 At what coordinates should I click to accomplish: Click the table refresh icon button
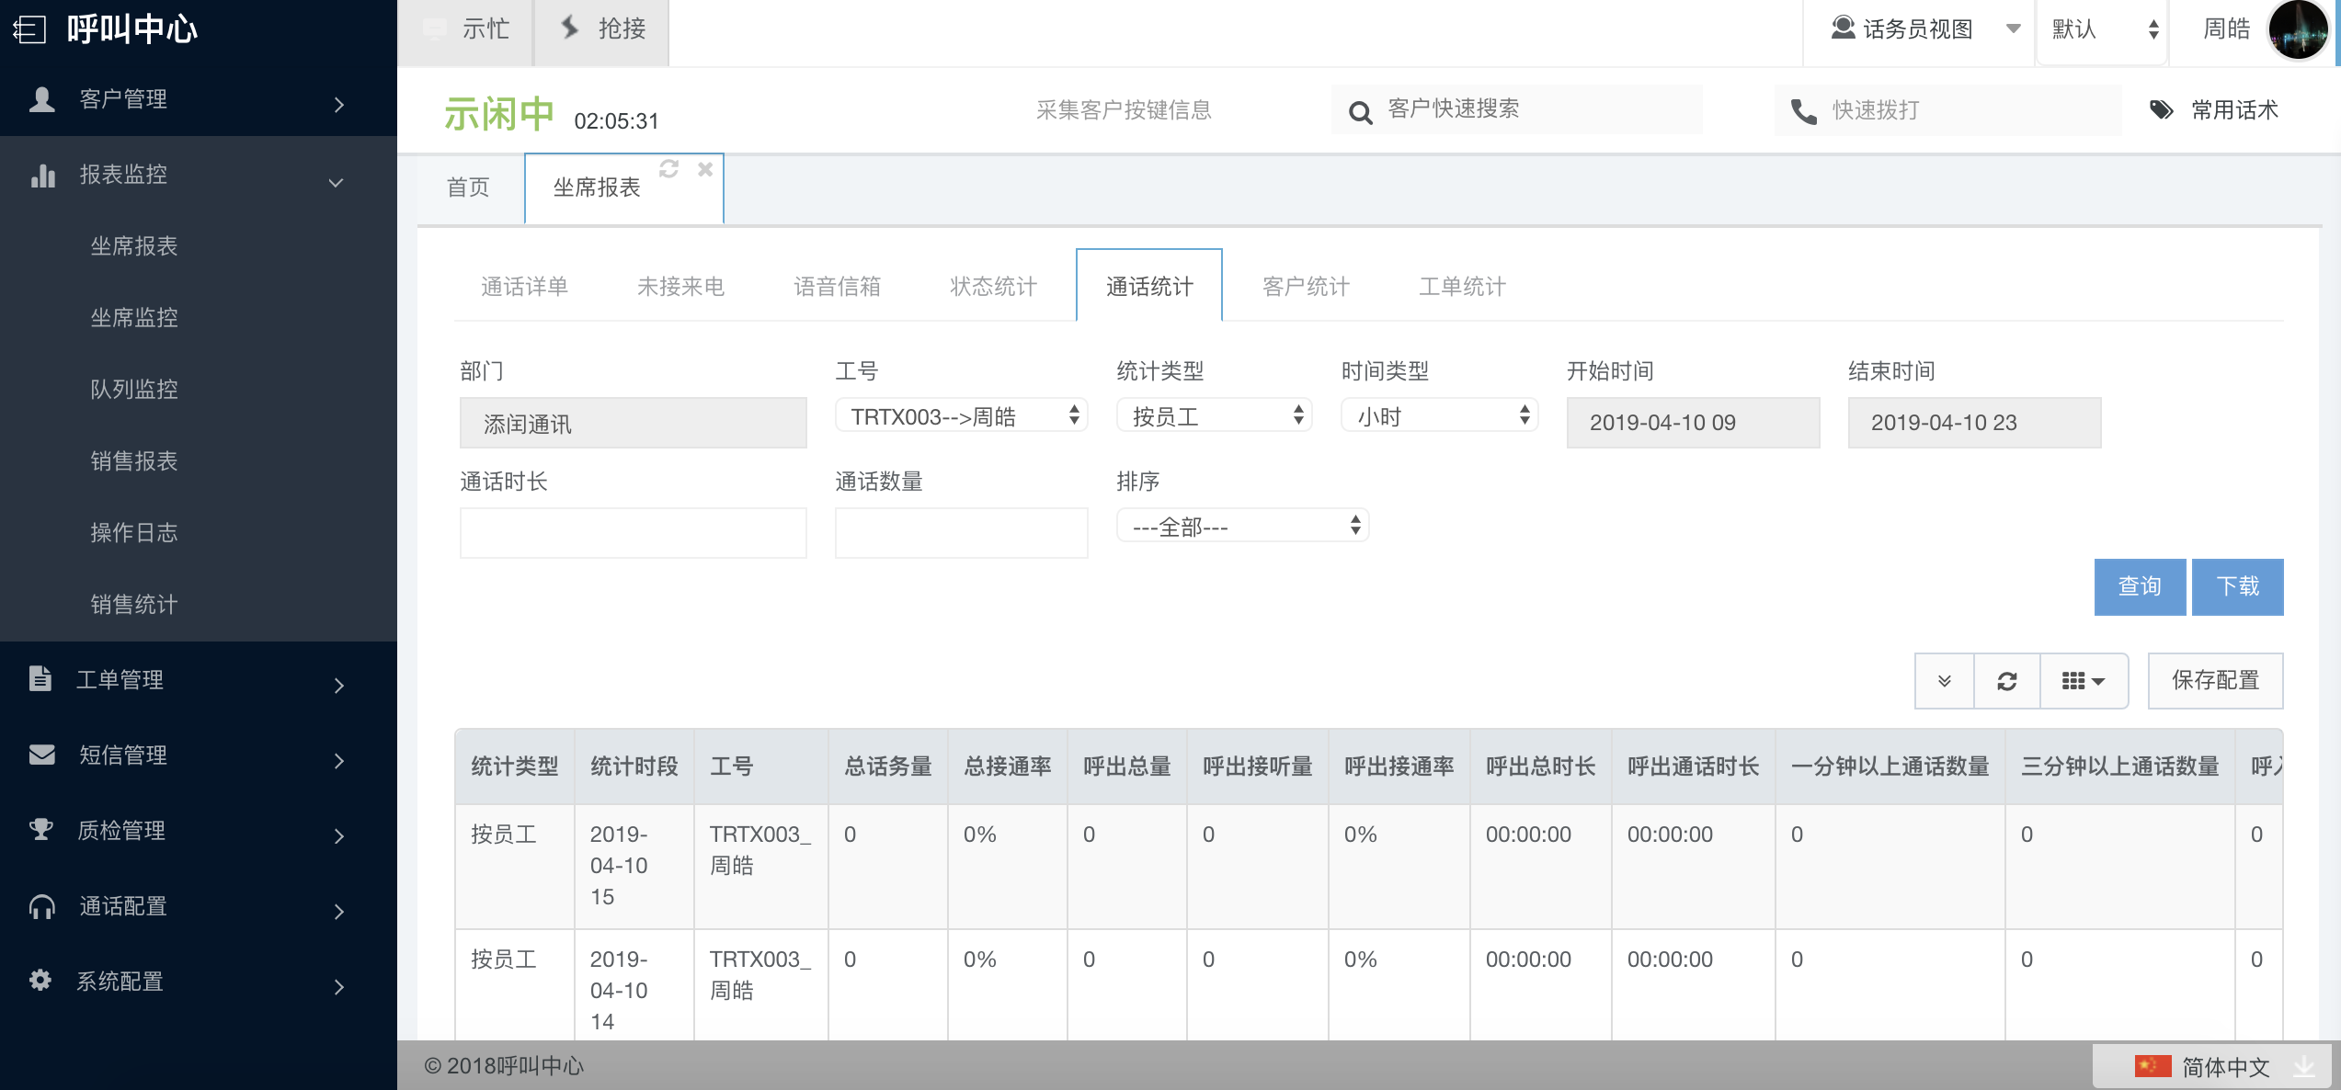click(x=2006, y=681)
